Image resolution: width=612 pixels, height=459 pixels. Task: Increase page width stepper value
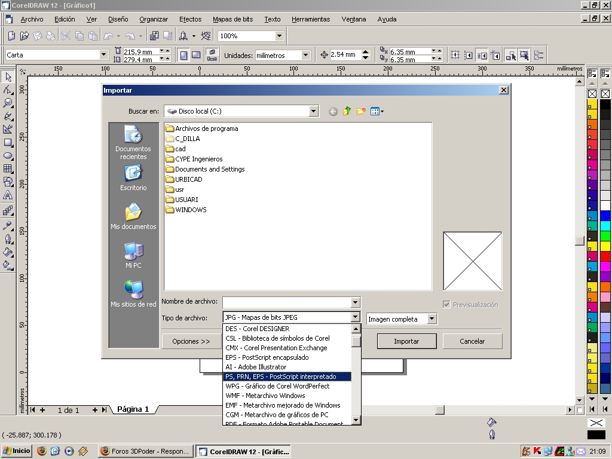pyautogui.click(x=167, y=50)
